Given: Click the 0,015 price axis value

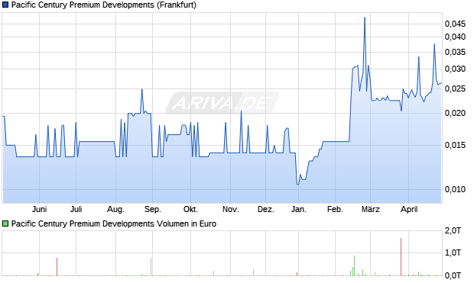Looking at the screenshot, I should pos(455,145).
